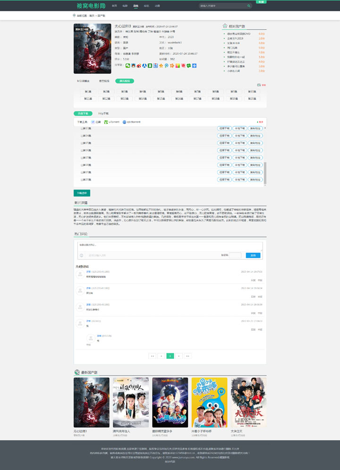Click the yellow star favorites share icon
This screenshot has width=340, height=470.
click(161, 66)
